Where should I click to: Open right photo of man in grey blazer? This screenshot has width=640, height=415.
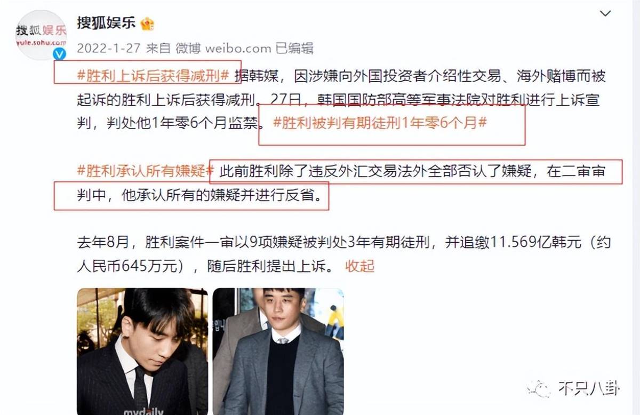(278, 352)
